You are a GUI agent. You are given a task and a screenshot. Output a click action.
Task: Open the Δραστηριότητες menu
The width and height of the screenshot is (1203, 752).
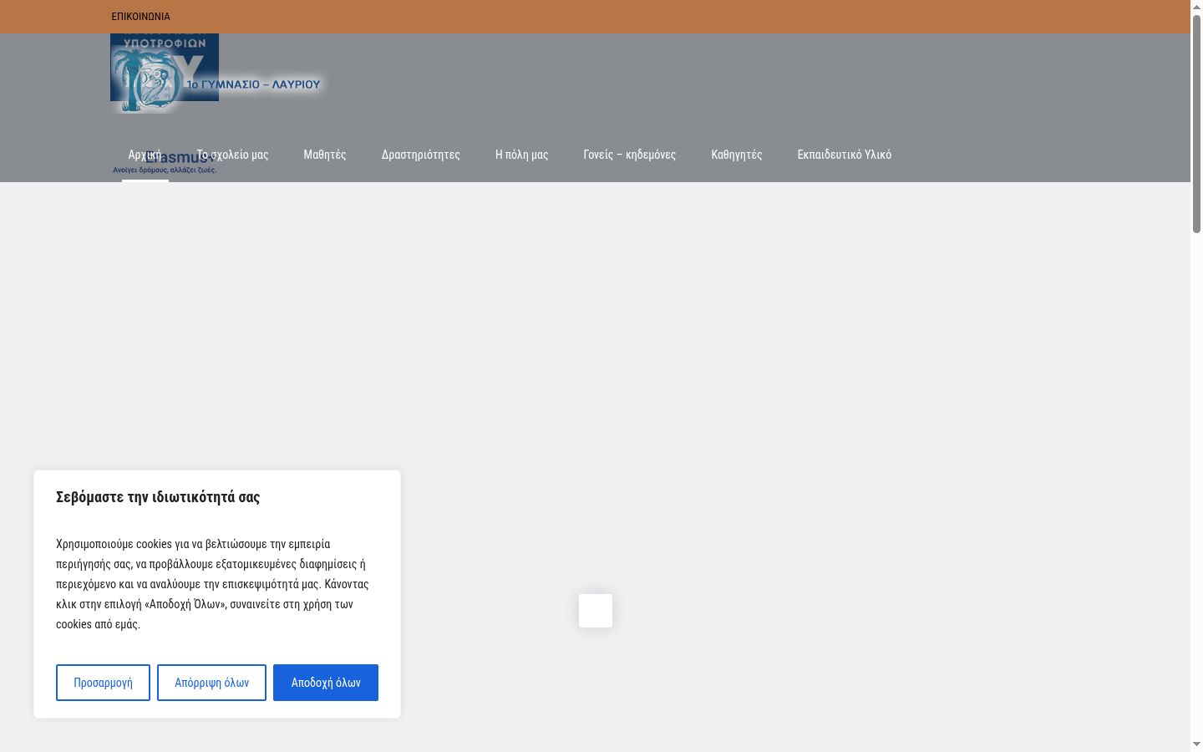click(x=421, y=155)
